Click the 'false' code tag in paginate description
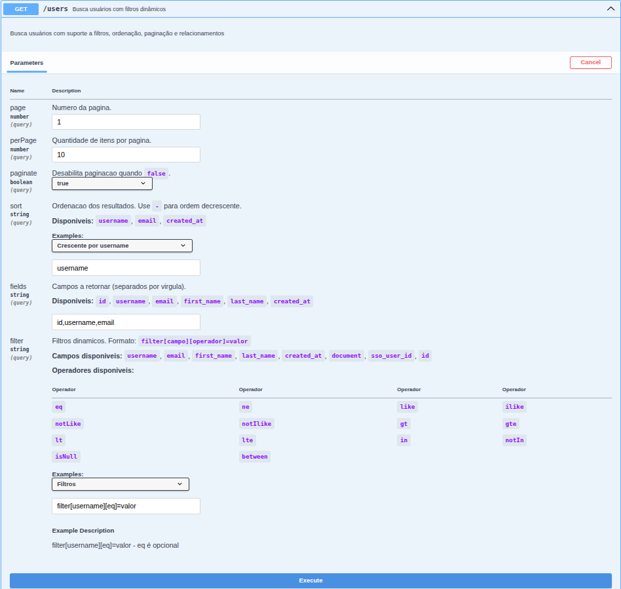The image size is (621, 589). [x=156, y=174]
